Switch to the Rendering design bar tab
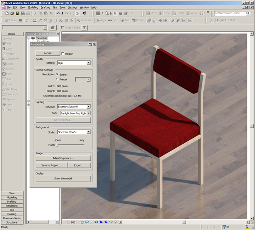 [12, 206]
